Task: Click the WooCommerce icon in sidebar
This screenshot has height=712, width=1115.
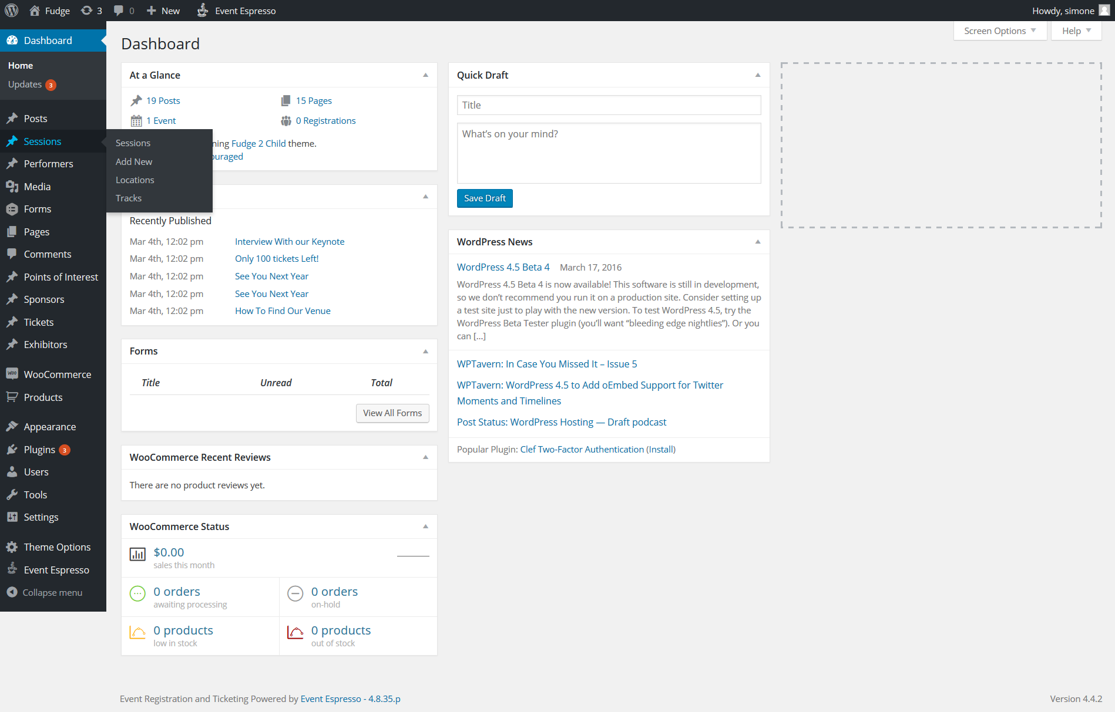Action: click(12, 374)
